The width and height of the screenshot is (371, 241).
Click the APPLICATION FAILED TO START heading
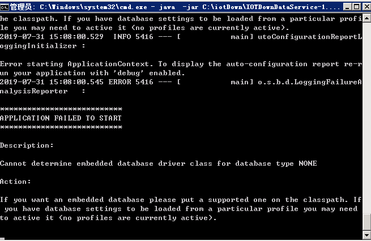[61, 118]
